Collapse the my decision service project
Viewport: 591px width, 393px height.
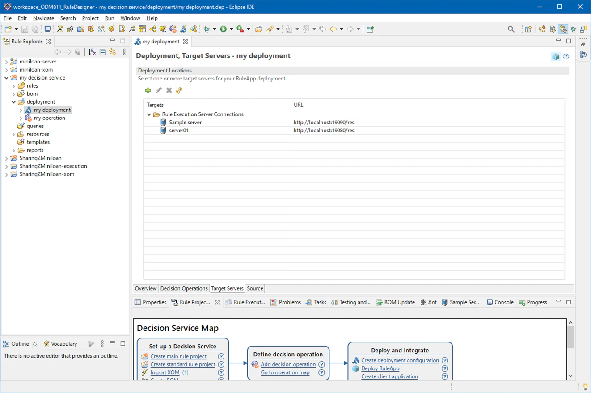click(x=6, y=78)
